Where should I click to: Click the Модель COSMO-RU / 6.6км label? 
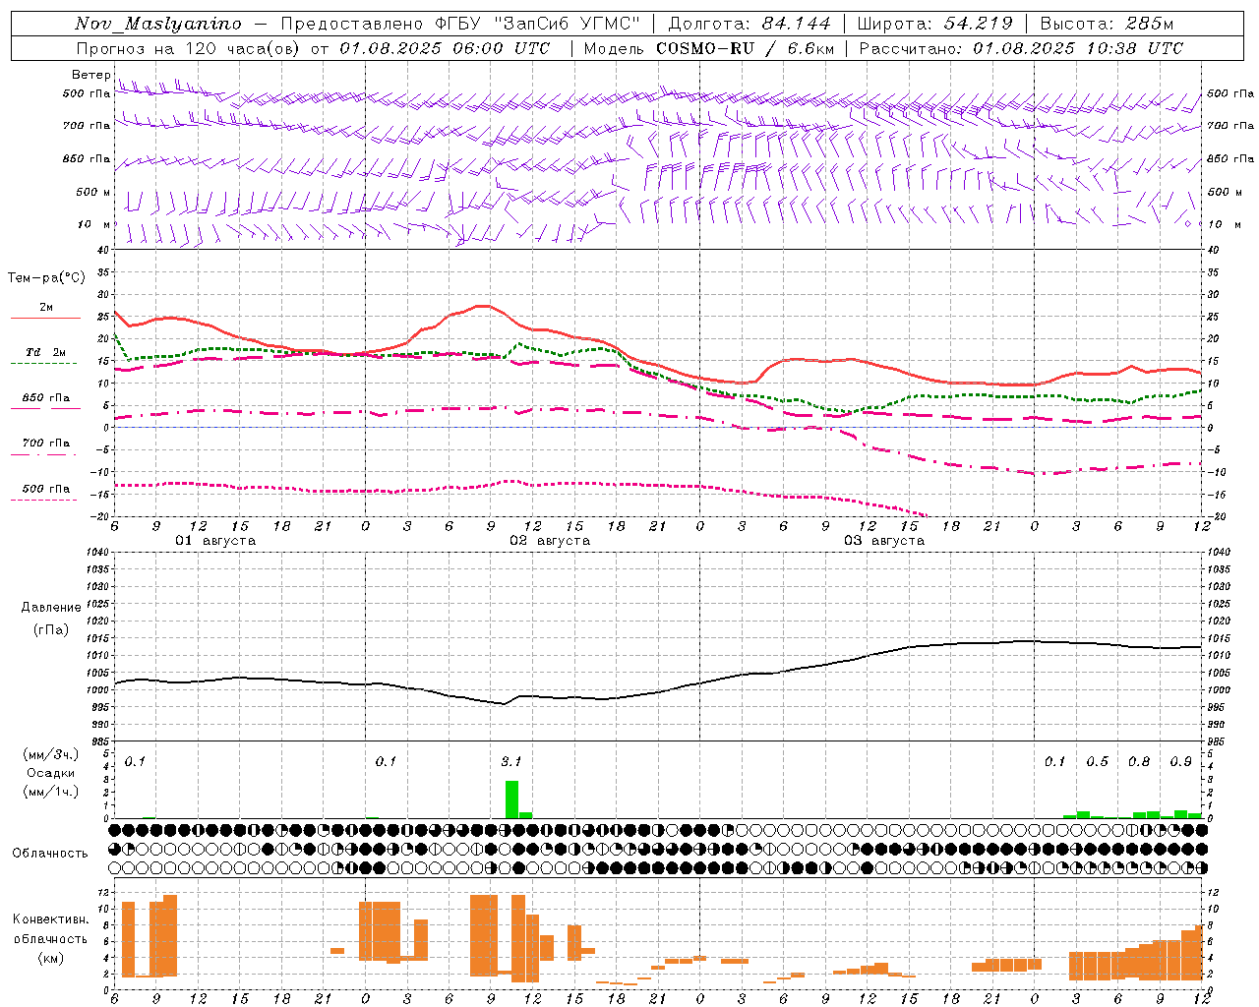tap(709, 48)
